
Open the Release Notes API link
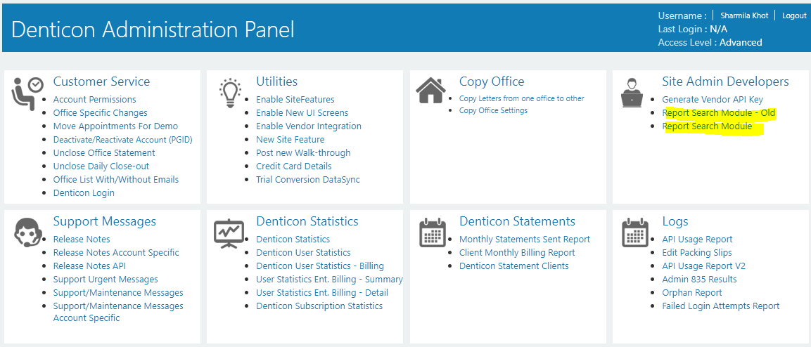[89, 266]
